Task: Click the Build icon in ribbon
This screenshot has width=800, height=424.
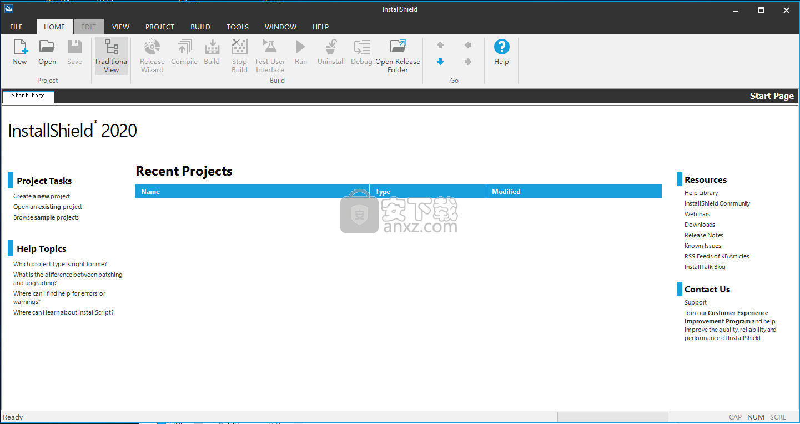Action: click(212, 47)
